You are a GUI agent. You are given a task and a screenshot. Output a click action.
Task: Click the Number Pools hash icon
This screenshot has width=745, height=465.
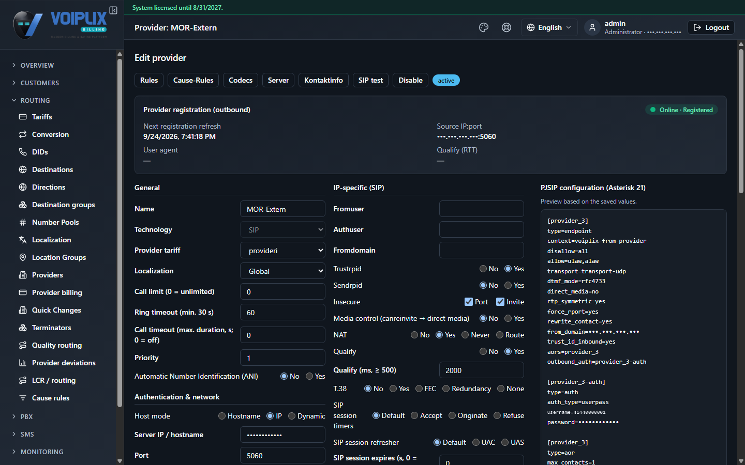point(23,222)
